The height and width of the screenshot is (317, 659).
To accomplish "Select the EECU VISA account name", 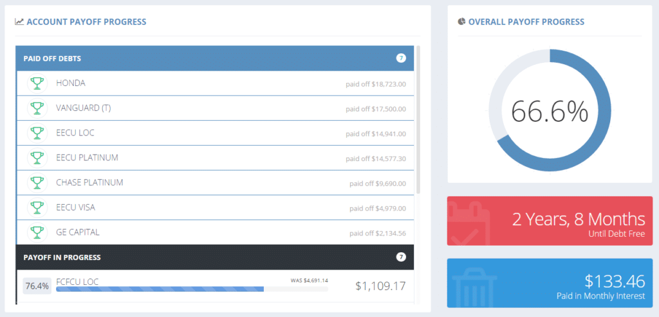I will click(x=76, y=207).
